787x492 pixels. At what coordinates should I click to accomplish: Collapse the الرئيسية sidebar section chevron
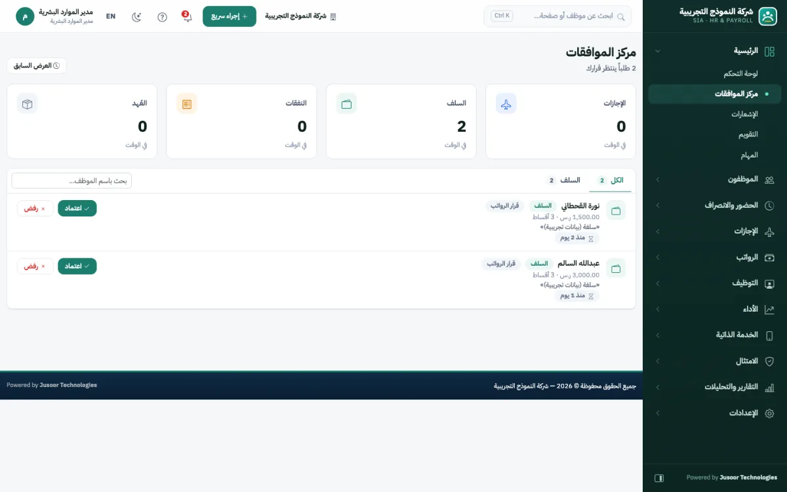point(658,51)
